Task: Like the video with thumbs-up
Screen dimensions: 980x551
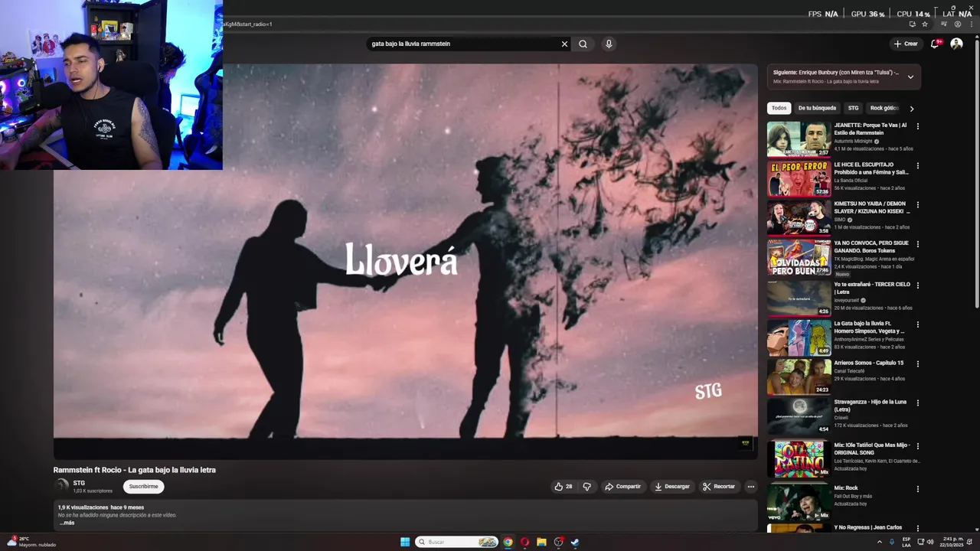Action: (563, 486)
